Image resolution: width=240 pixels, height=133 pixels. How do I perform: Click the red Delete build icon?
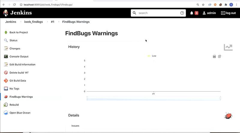point(6,72)
